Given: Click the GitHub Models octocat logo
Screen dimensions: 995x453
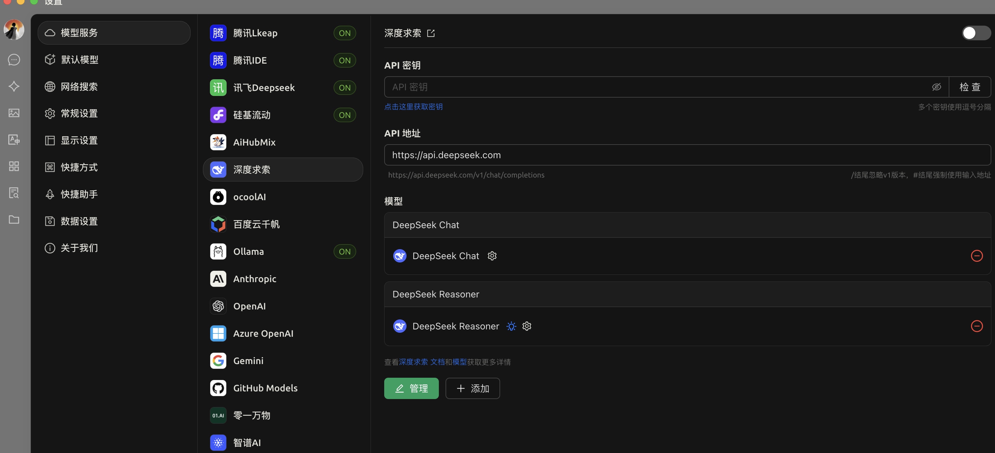Looking at the screenshot, I should 218,388.
